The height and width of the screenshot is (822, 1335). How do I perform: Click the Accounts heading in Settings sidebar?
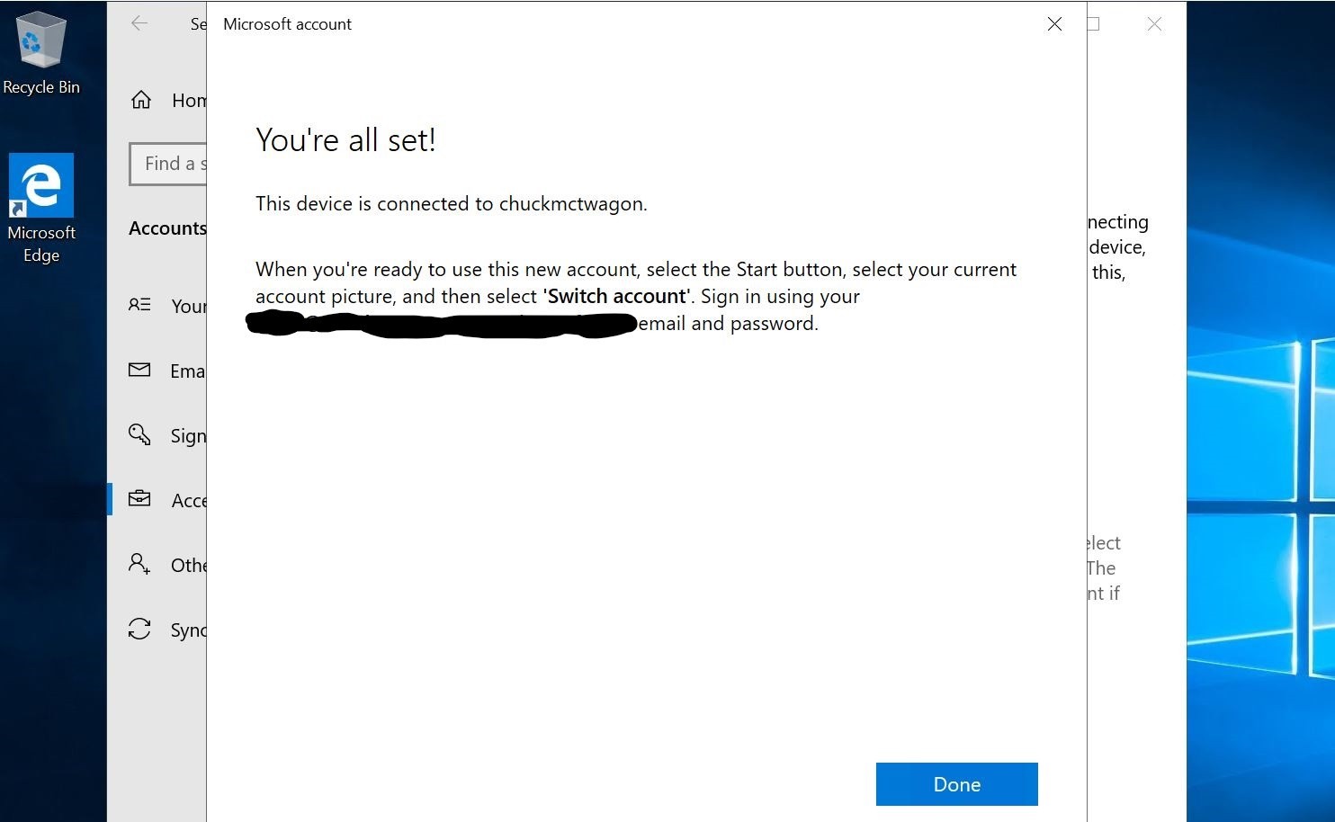click(x=168, y=228)
